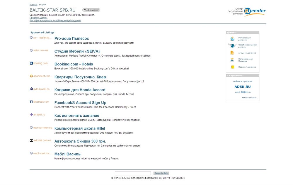Click favicon next to apartment.com listing
This screenshot has width=293, height=185.
click(x=31, y=76)
